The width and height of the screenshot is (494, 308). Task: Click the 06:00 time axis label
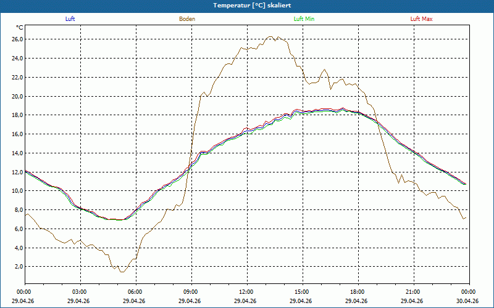pyautogui.click(x=136, y=292)
